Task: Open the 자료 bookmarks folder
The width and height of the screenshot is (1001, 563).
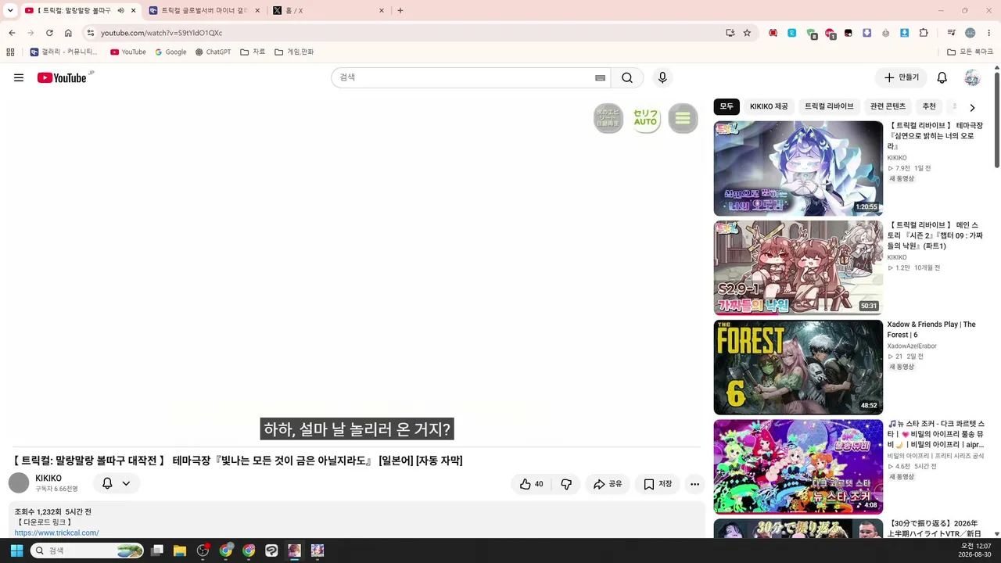Action: point(253,52)
